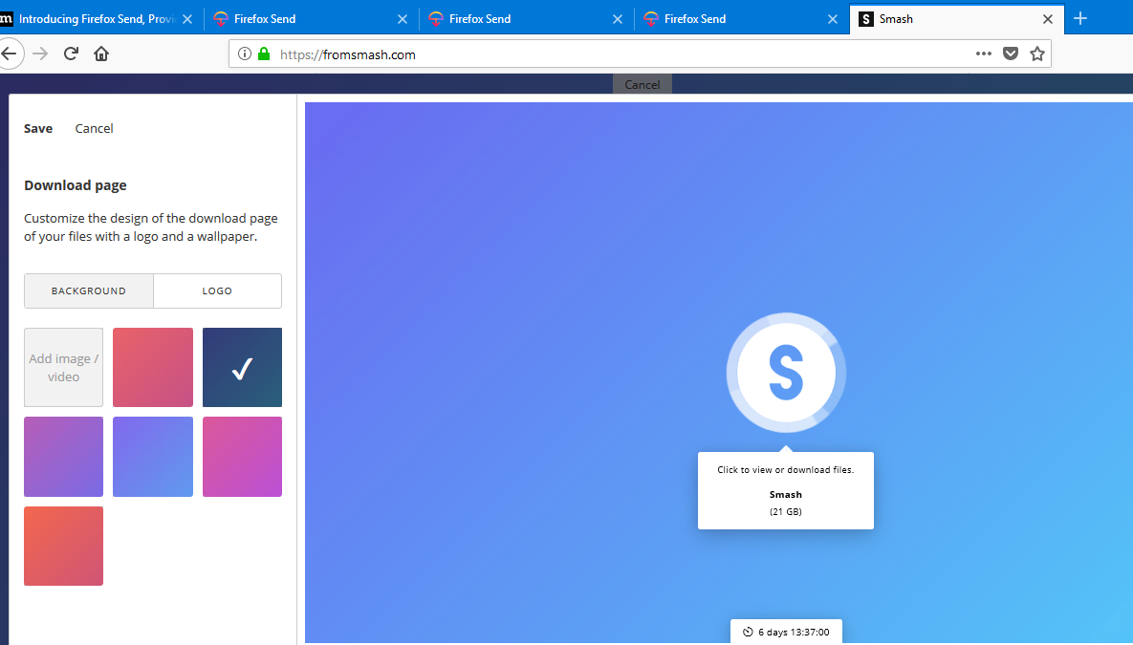The image size is (1133, 645).
Task: Click the (21 GB) size label
Action: tap(785, 511)
